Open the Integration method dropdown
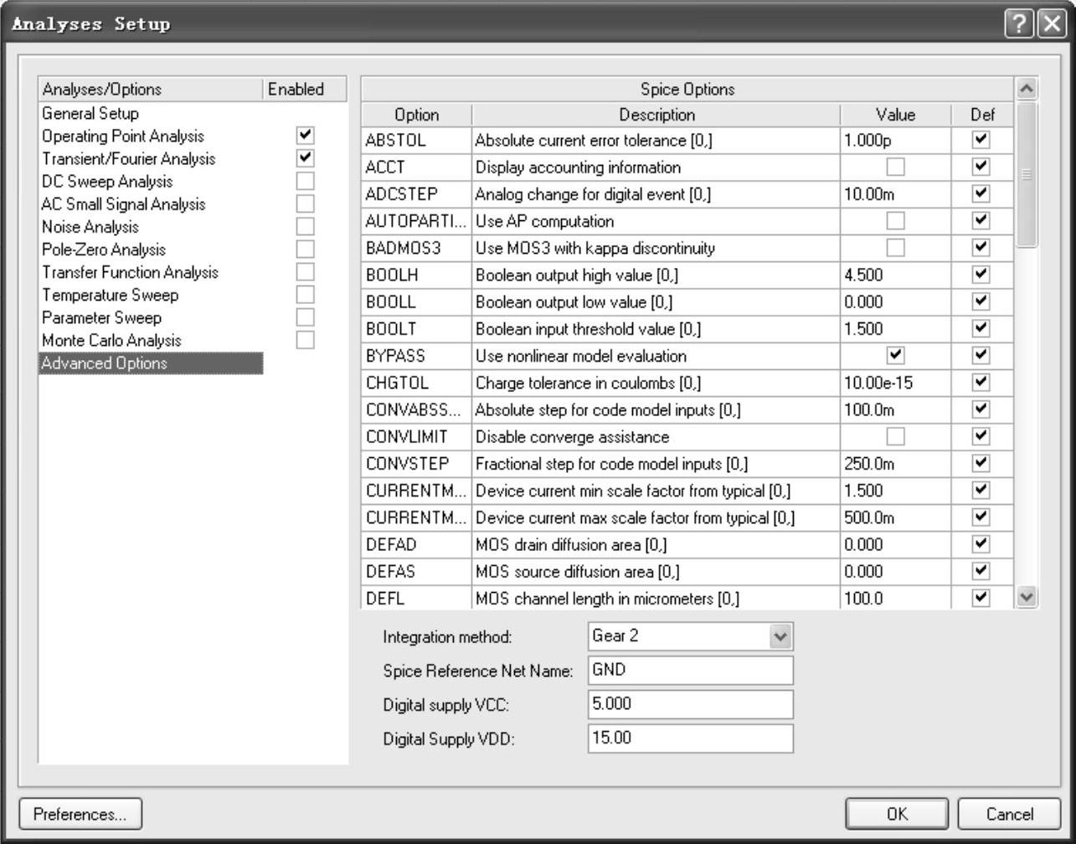 780,636
